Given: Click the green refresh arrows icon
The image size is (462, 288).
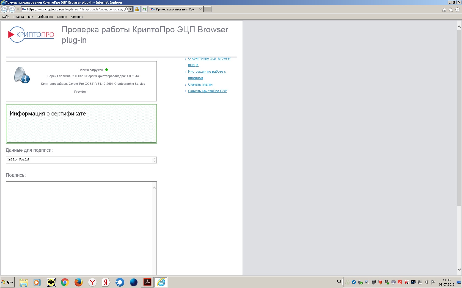Looking at the screenshot, I should pos(145,9).
